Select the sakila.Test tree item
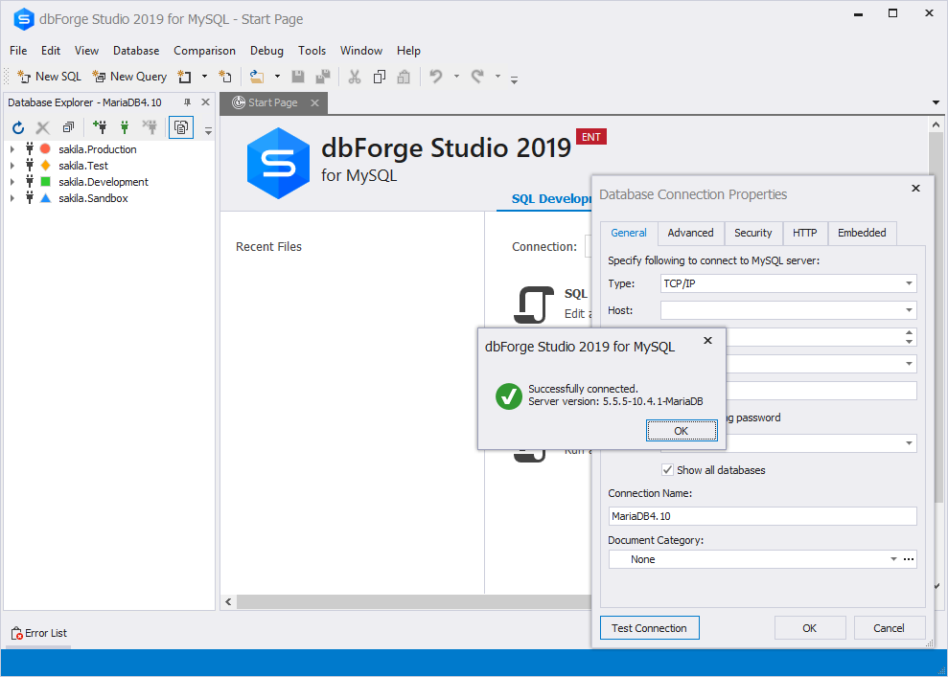Viewport: 948px width, 677px height. 83,166
